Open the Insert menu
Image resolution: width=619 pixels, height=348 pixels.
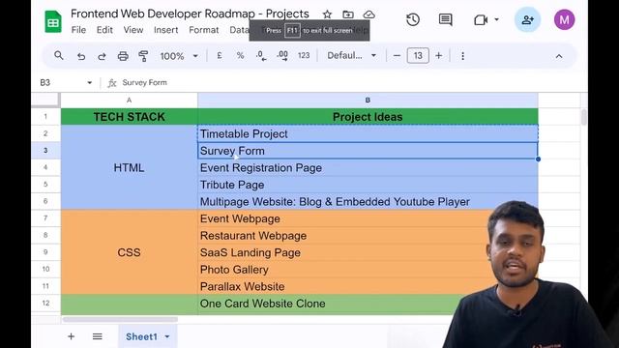click(165, 30)
